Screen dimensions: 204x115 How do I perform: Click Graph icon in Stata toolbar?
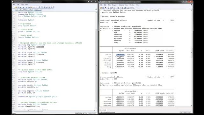[114, 8]
